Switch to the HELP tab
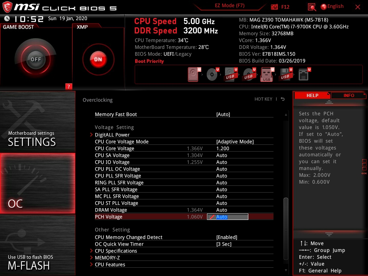368x276 pixels. tap(312, 95)
